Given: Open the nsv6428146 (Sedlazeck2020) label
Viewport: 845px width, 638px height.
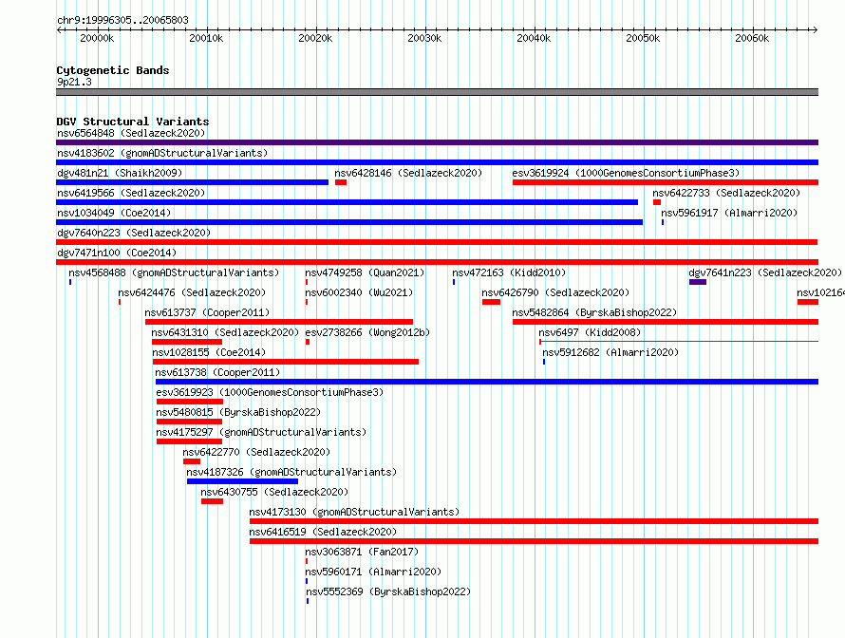Looking at the screenshot, I should point(408,173).
